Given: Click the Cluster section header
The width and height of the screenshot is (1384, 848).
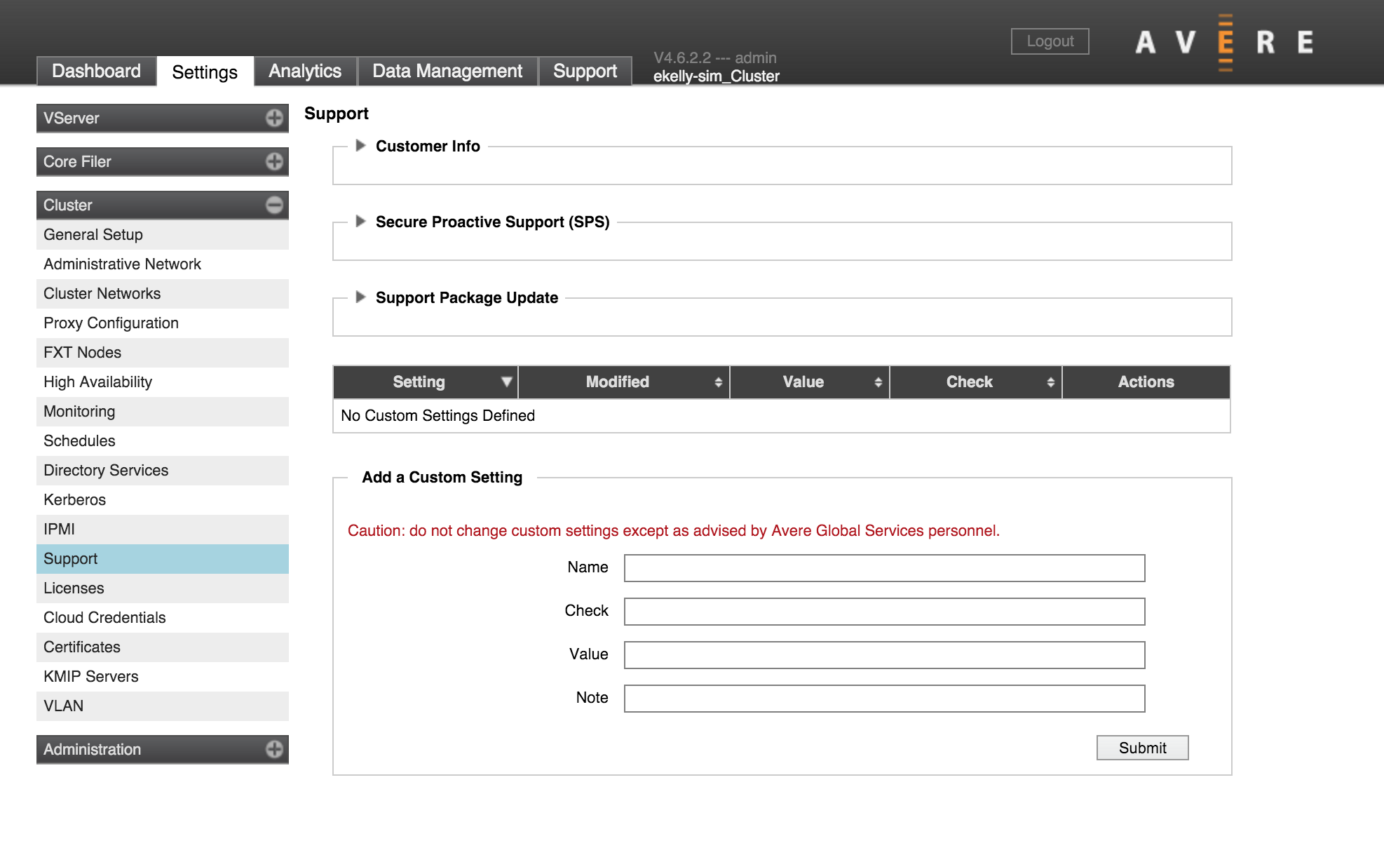Looking at the screenshot, I should (163, 205).
